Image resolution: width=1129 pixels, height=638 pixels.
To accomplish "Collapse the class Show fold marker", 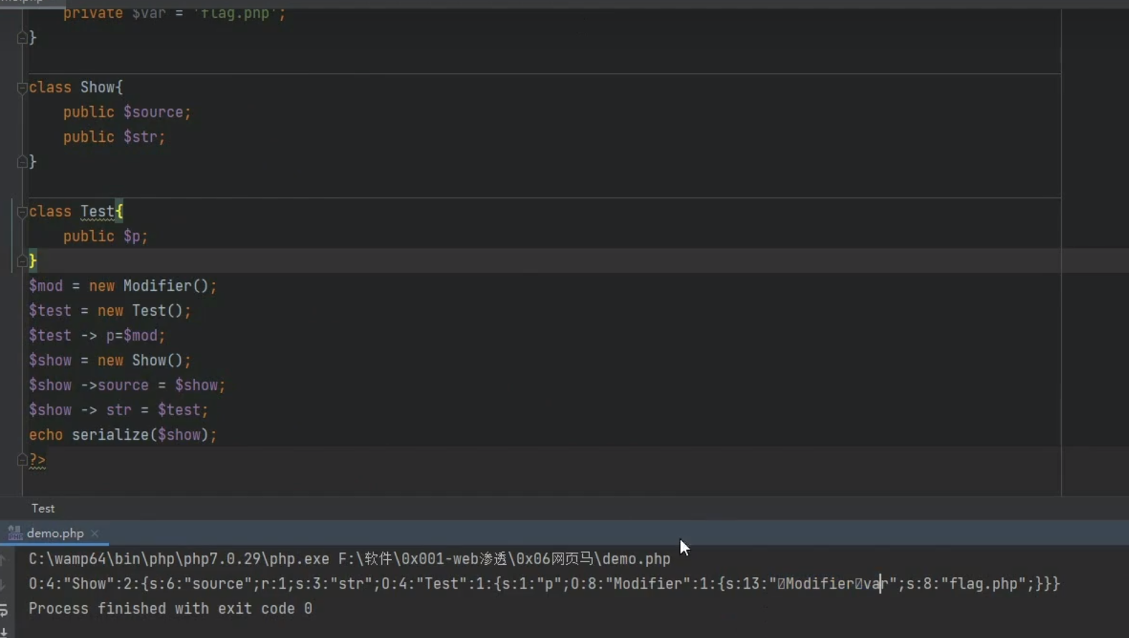I will (22, 88).
